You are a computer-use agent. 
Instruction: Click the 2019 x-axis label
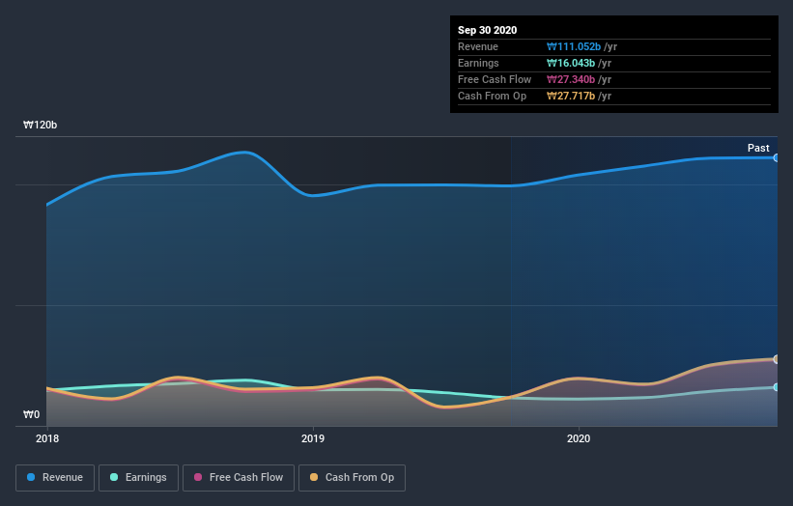[313, 438]
